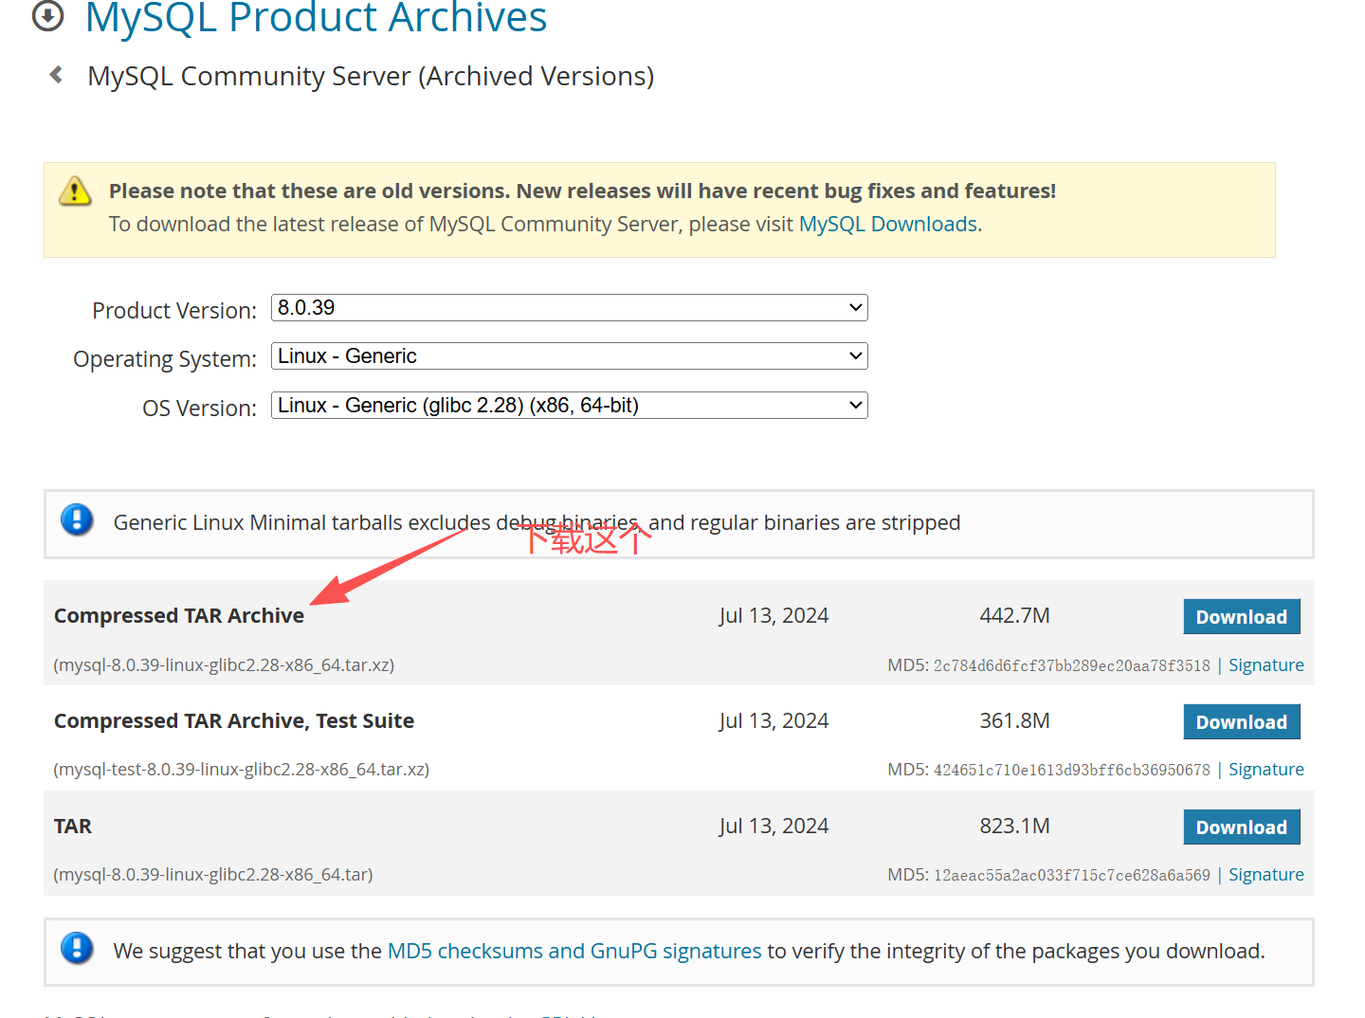1365x1018 pixels.
Task: Open Signature link for the 823.1M TAR
Action: pos(1266,875)
